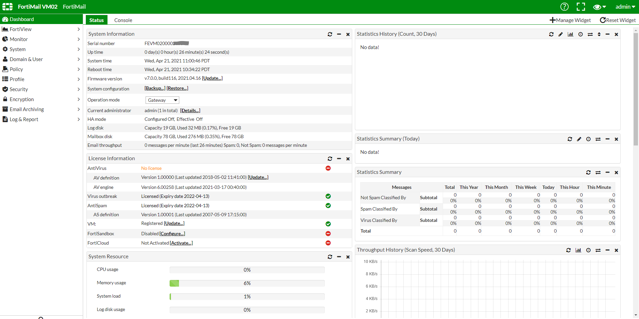
Task: Edit the Statistics History widget with pencil icon
Action: (x=561, y=34)
